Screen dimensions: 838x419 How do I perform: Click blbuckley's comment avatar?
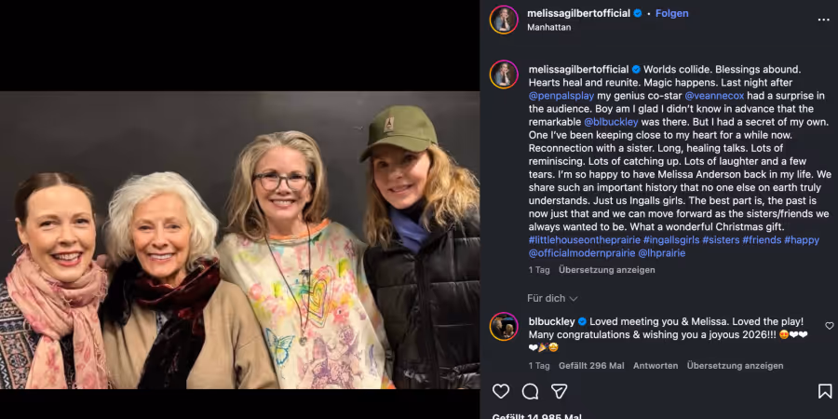coord(504,327)
